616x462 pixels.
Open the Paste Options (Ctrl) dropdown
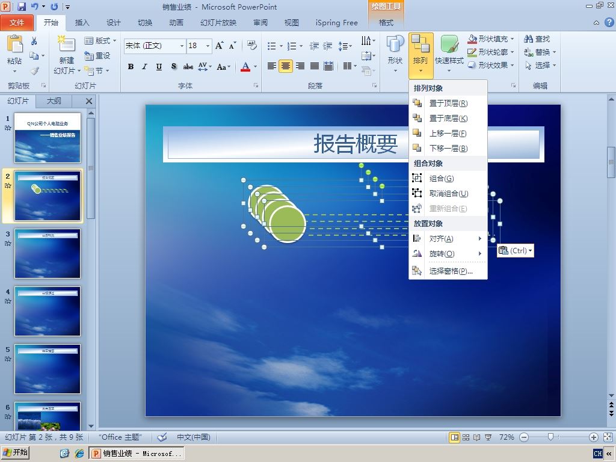[516, 251]
